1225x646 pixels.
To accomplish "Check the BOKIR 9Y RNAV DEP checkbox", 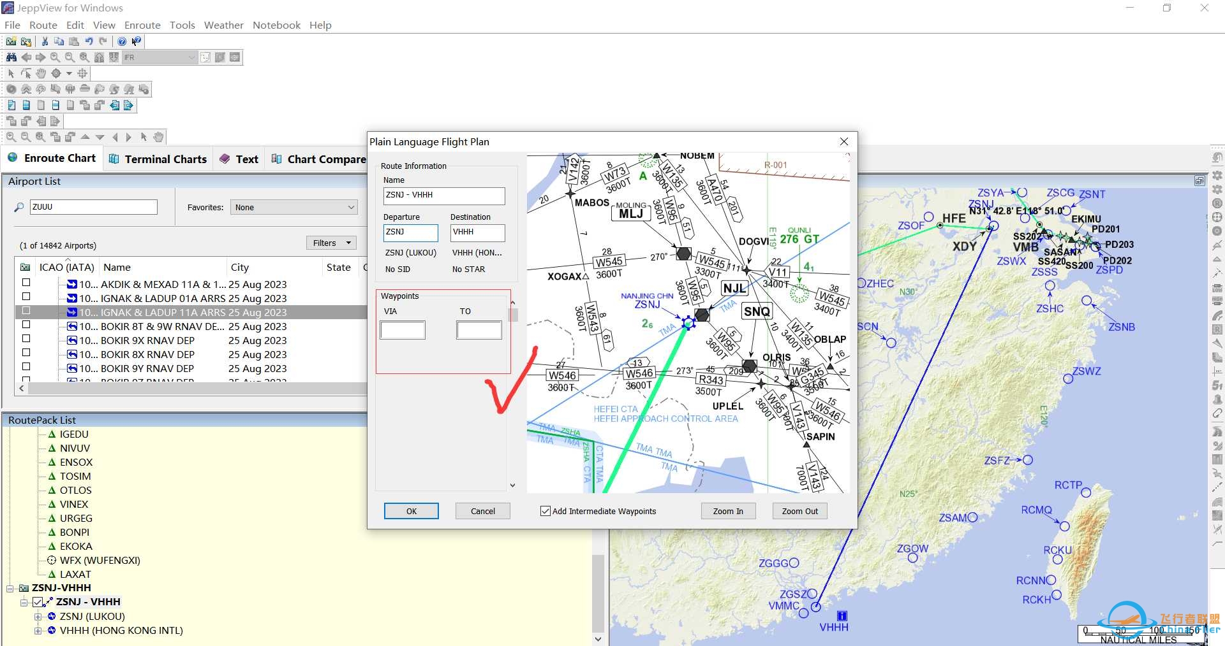I will pyautogui.click(x=26, y=366).
